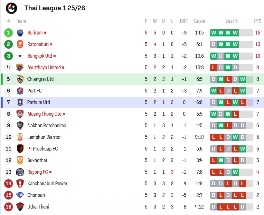Screen dimensions: 264x215
Task: Click the Uthai Thani team crest
Action: (x=20, y=207)
